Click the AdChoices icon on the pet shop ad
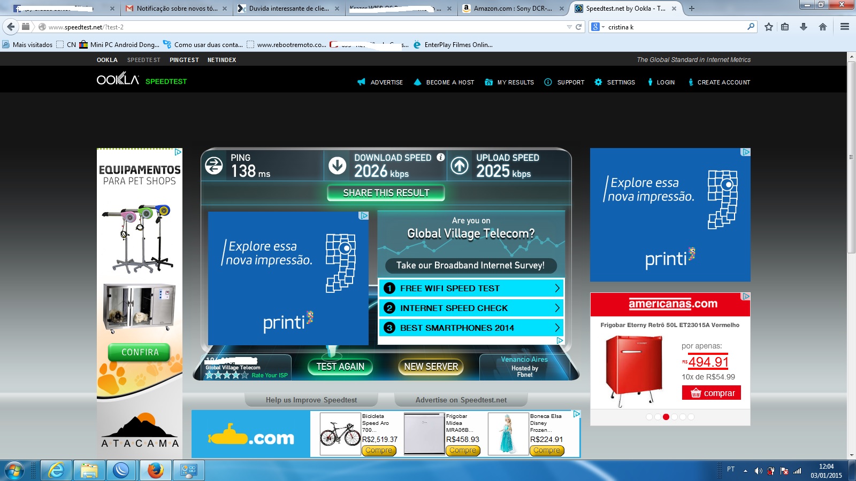 coord(178,152)
